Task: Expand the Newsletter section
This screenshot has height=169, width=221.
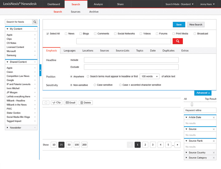Action: (8, 128)
